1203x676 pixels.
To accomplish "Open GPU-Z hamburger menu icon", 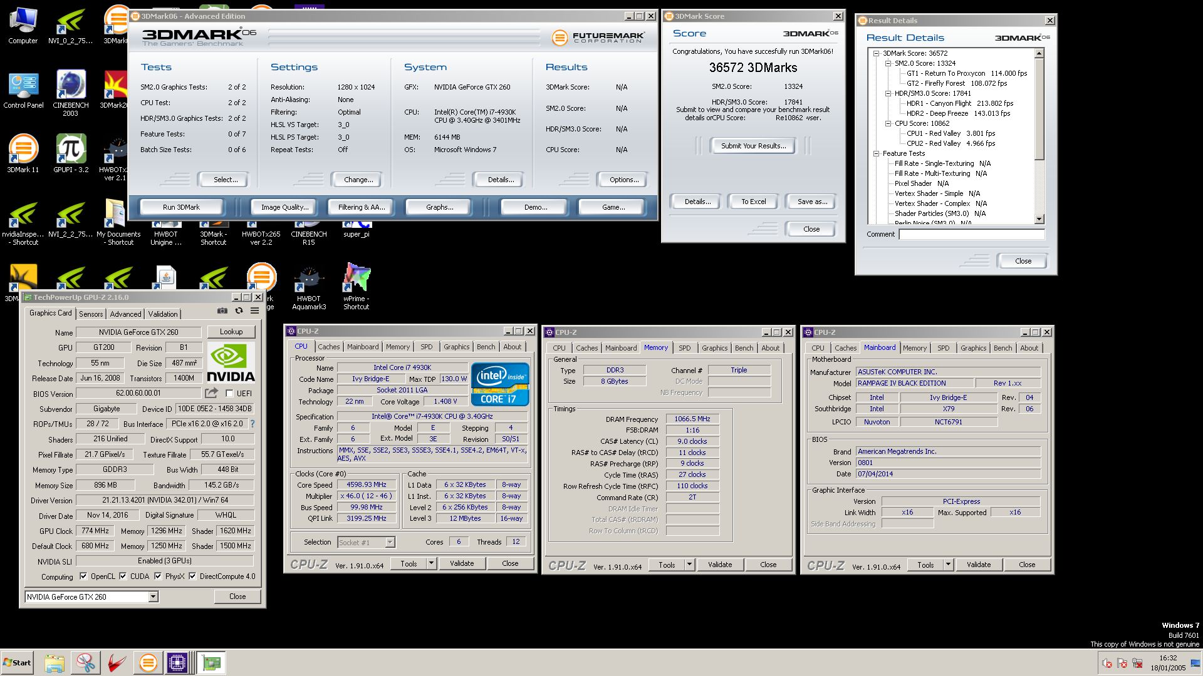I will tap(255, 310).
